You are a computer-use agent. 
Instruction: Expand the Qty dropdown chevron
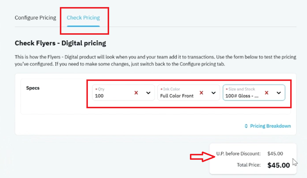point(148,93)
